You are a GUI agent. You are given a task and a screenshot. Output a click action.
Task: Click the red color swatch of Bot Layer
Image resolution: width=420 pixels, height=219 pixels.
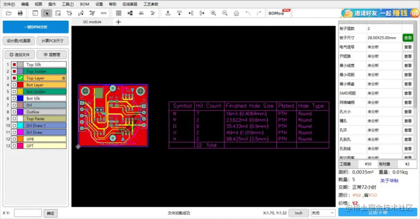[x=20, y=85]
